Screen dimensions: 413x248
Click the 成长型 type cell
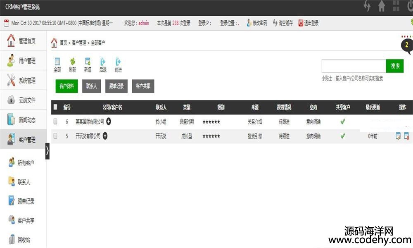point(187,136)
